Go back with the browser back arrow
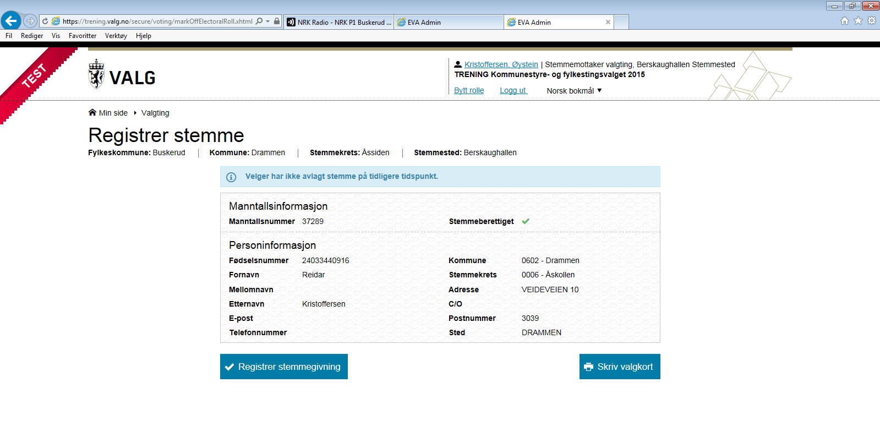Image resolution: width=880 pixels, height=426 pixels. pos(11,21)
